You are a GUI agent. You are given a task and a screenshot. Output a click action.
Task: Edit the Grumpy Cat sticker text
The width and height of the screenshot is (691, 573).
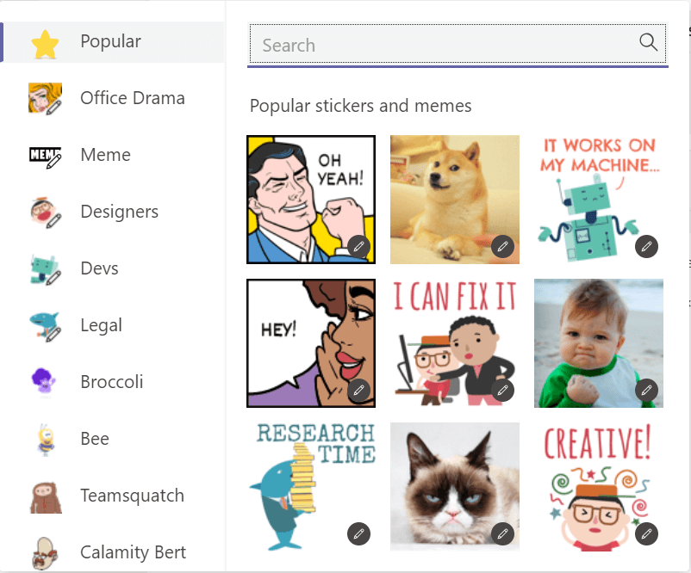[x=502, y=534]
